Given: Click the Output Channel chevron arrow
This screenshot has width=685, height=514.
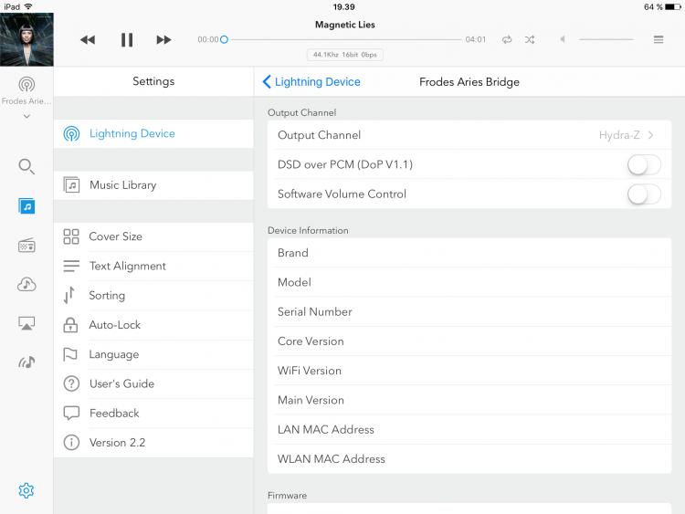Looking at the screenshot, I should tap(651, 135).
